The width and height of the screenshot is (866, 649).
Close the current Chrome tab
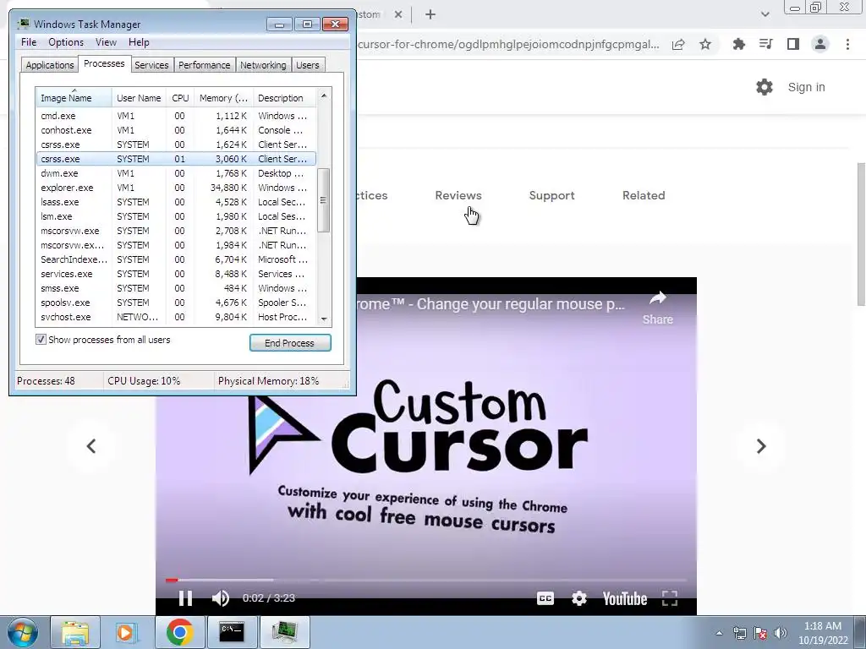point(398,14)
